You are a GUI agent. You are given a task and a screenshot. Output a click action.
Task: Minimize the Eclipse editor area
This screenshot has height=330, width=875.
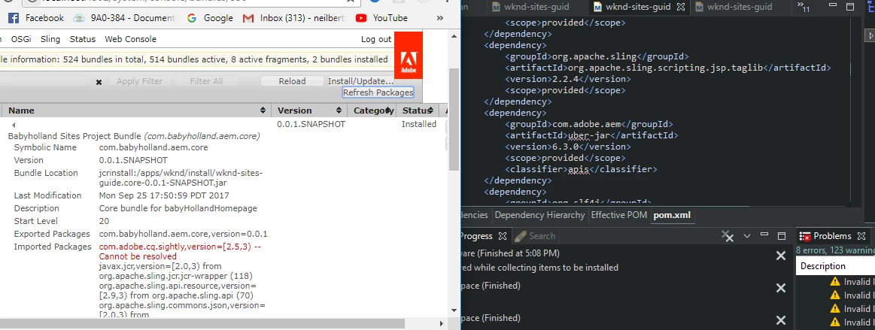[x=833, y=7]
